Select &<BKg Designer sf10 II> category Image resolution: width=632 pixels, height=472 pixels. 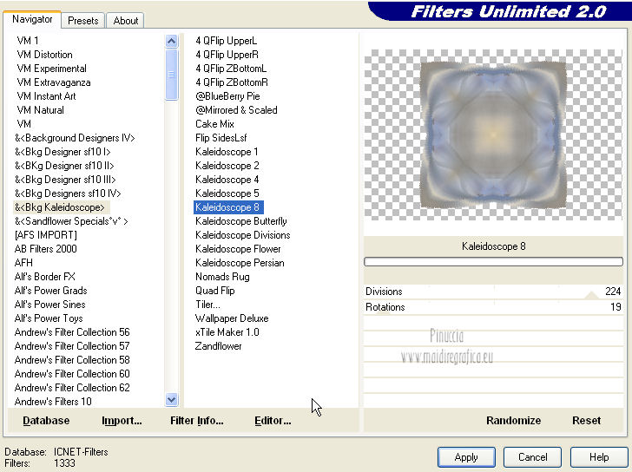(64, 166)
